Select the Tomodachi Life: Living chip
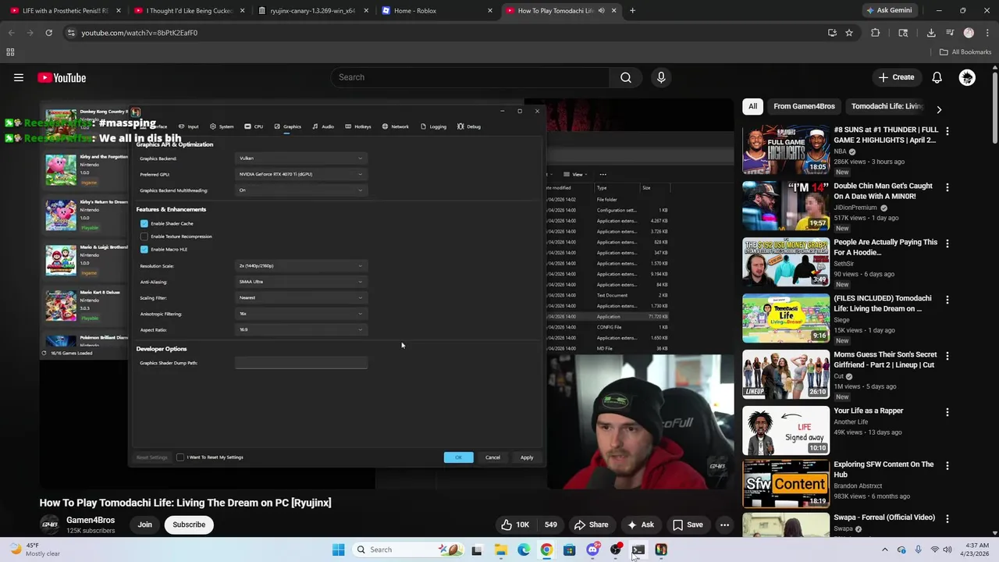The image size is (999, 562). click(x=887, y=106)
